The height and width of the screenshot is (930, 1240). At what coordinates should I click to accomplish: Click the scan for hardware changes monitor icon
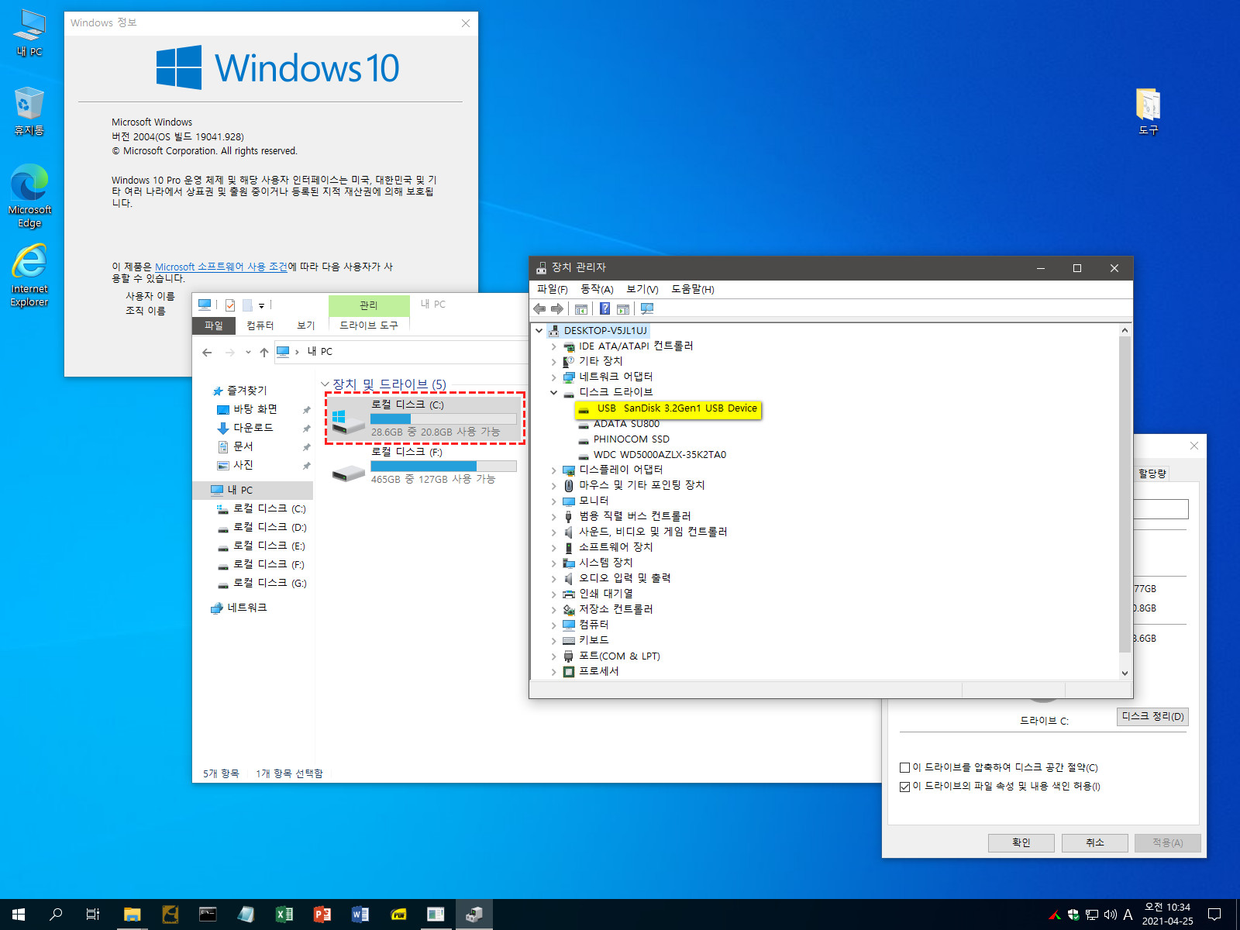pyautogui.click(x=647, y=308)
